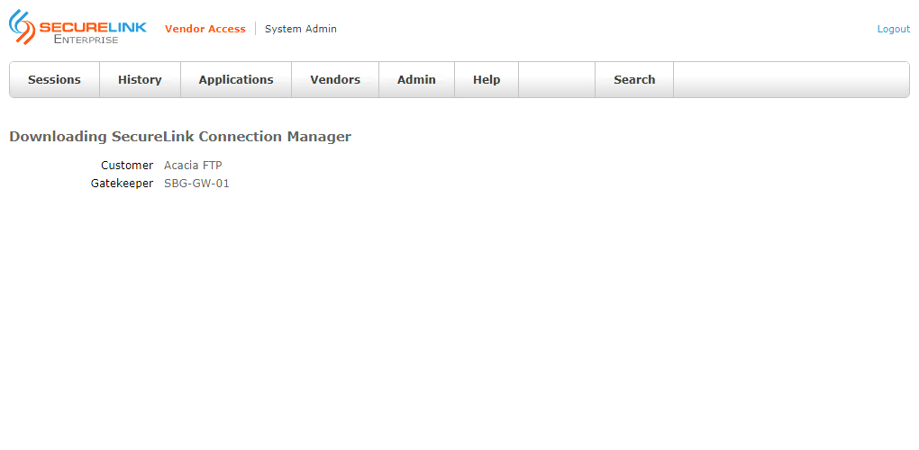Screen dimensions: 919x450
Task: Click the Customer field label
Action: [127, 166]
